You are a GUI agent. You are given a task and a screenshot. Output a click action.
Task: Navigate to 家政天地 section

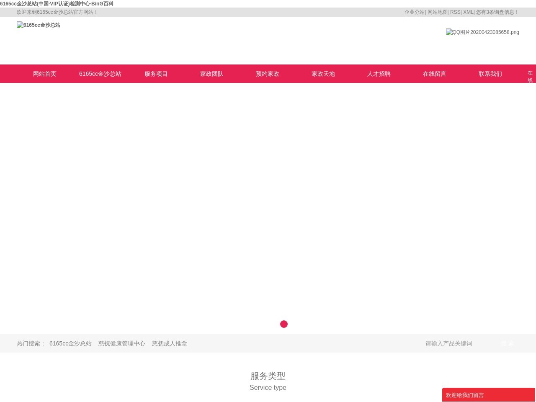click(323, 74)
